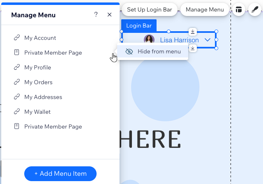The height and width of the screenshot is (184, 263).
Task: Click Lisa Harrison avatar photo
Action: click(149, 39)
